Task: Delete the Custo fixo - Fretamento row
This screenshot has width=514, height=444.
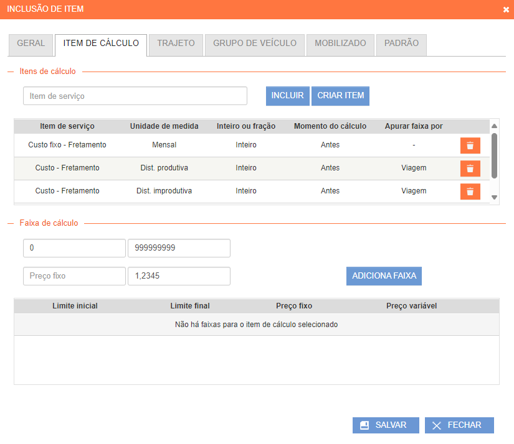Action: pos(470,146)
